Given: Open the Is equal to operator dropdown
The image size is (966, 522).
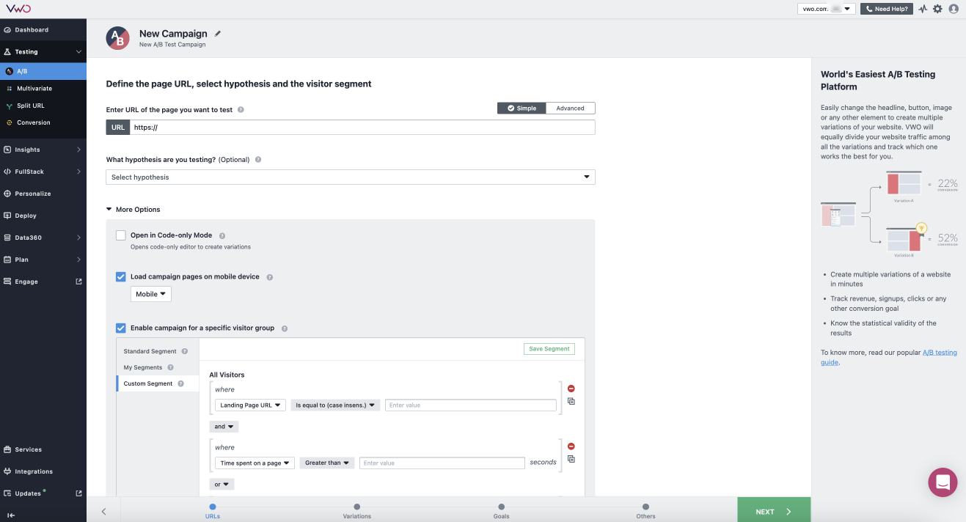Looking at the screenshot, I should pos(334,404).
